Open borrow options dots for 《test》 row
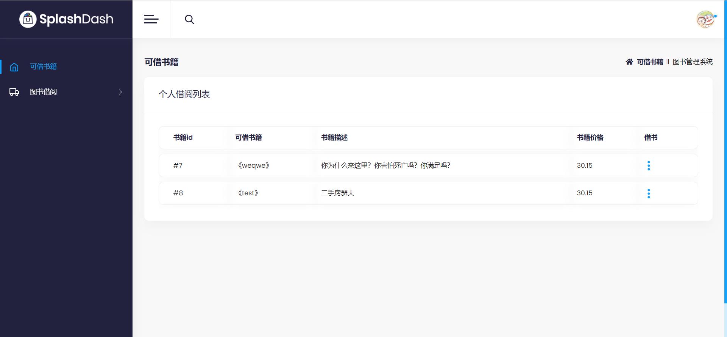The image size is (727, 337). point(649,193)
